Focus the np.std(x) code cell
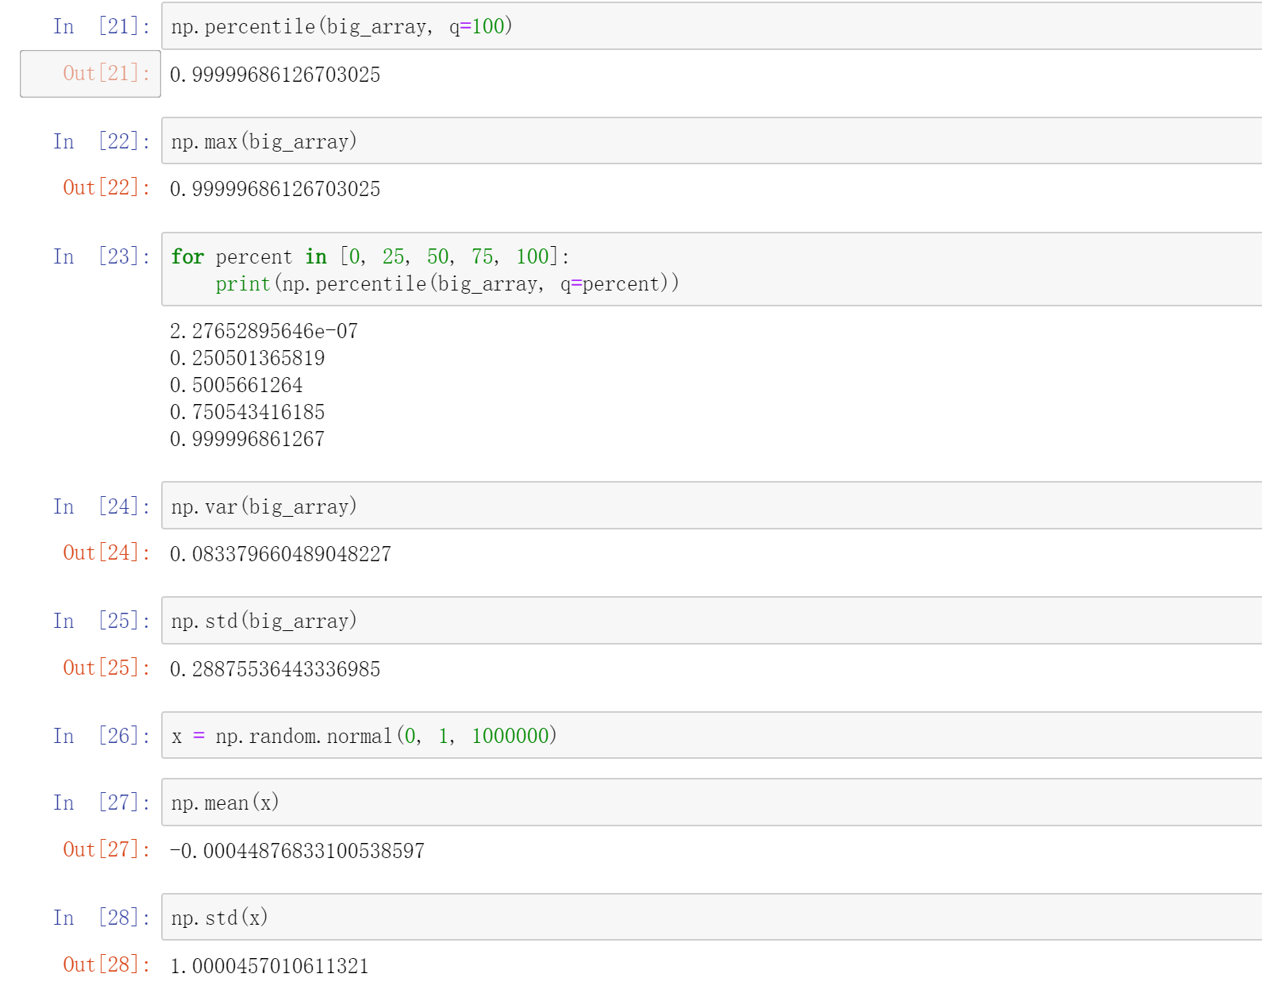 pos(711,918)
